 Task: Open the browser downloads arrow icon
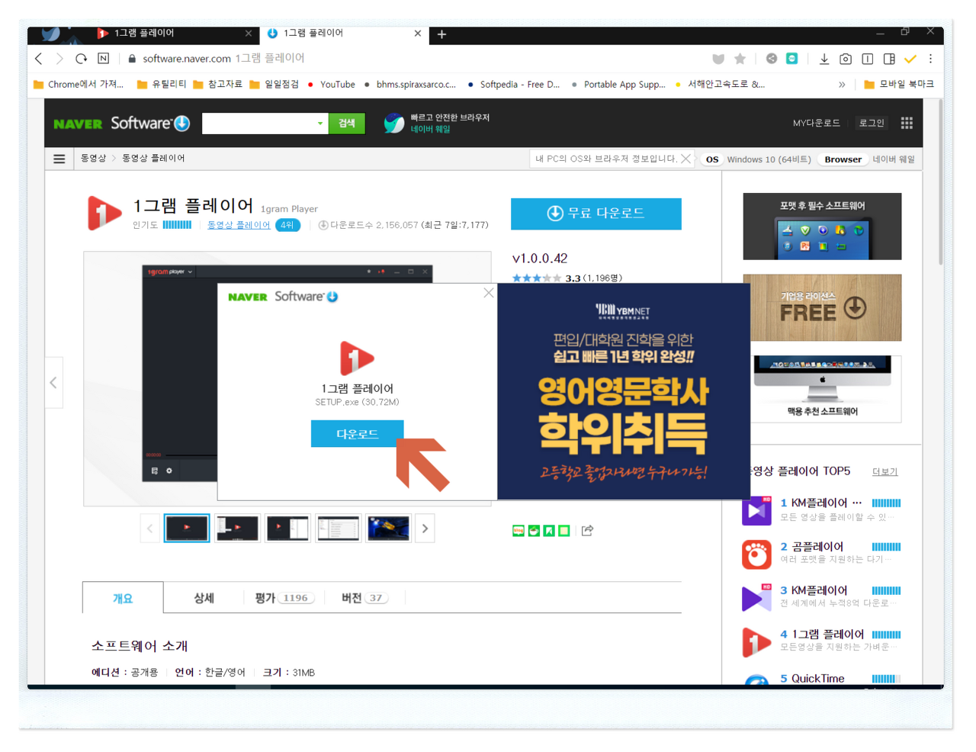click(x=824, y=59)
